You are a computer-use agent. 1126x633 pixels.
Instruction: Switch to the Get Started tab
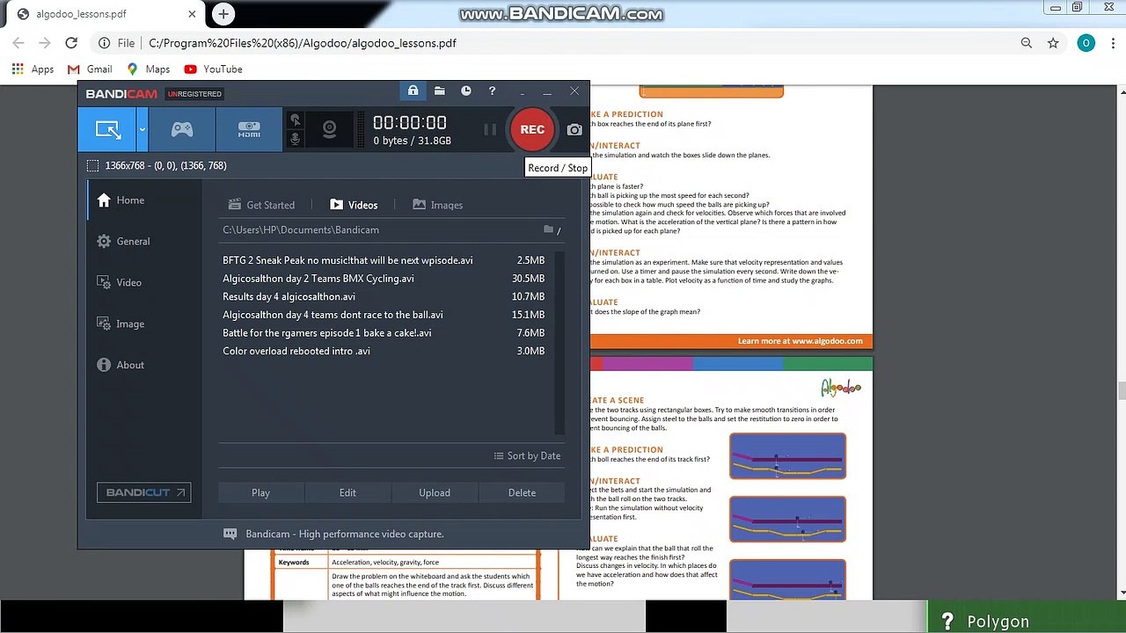pos(261,205)
